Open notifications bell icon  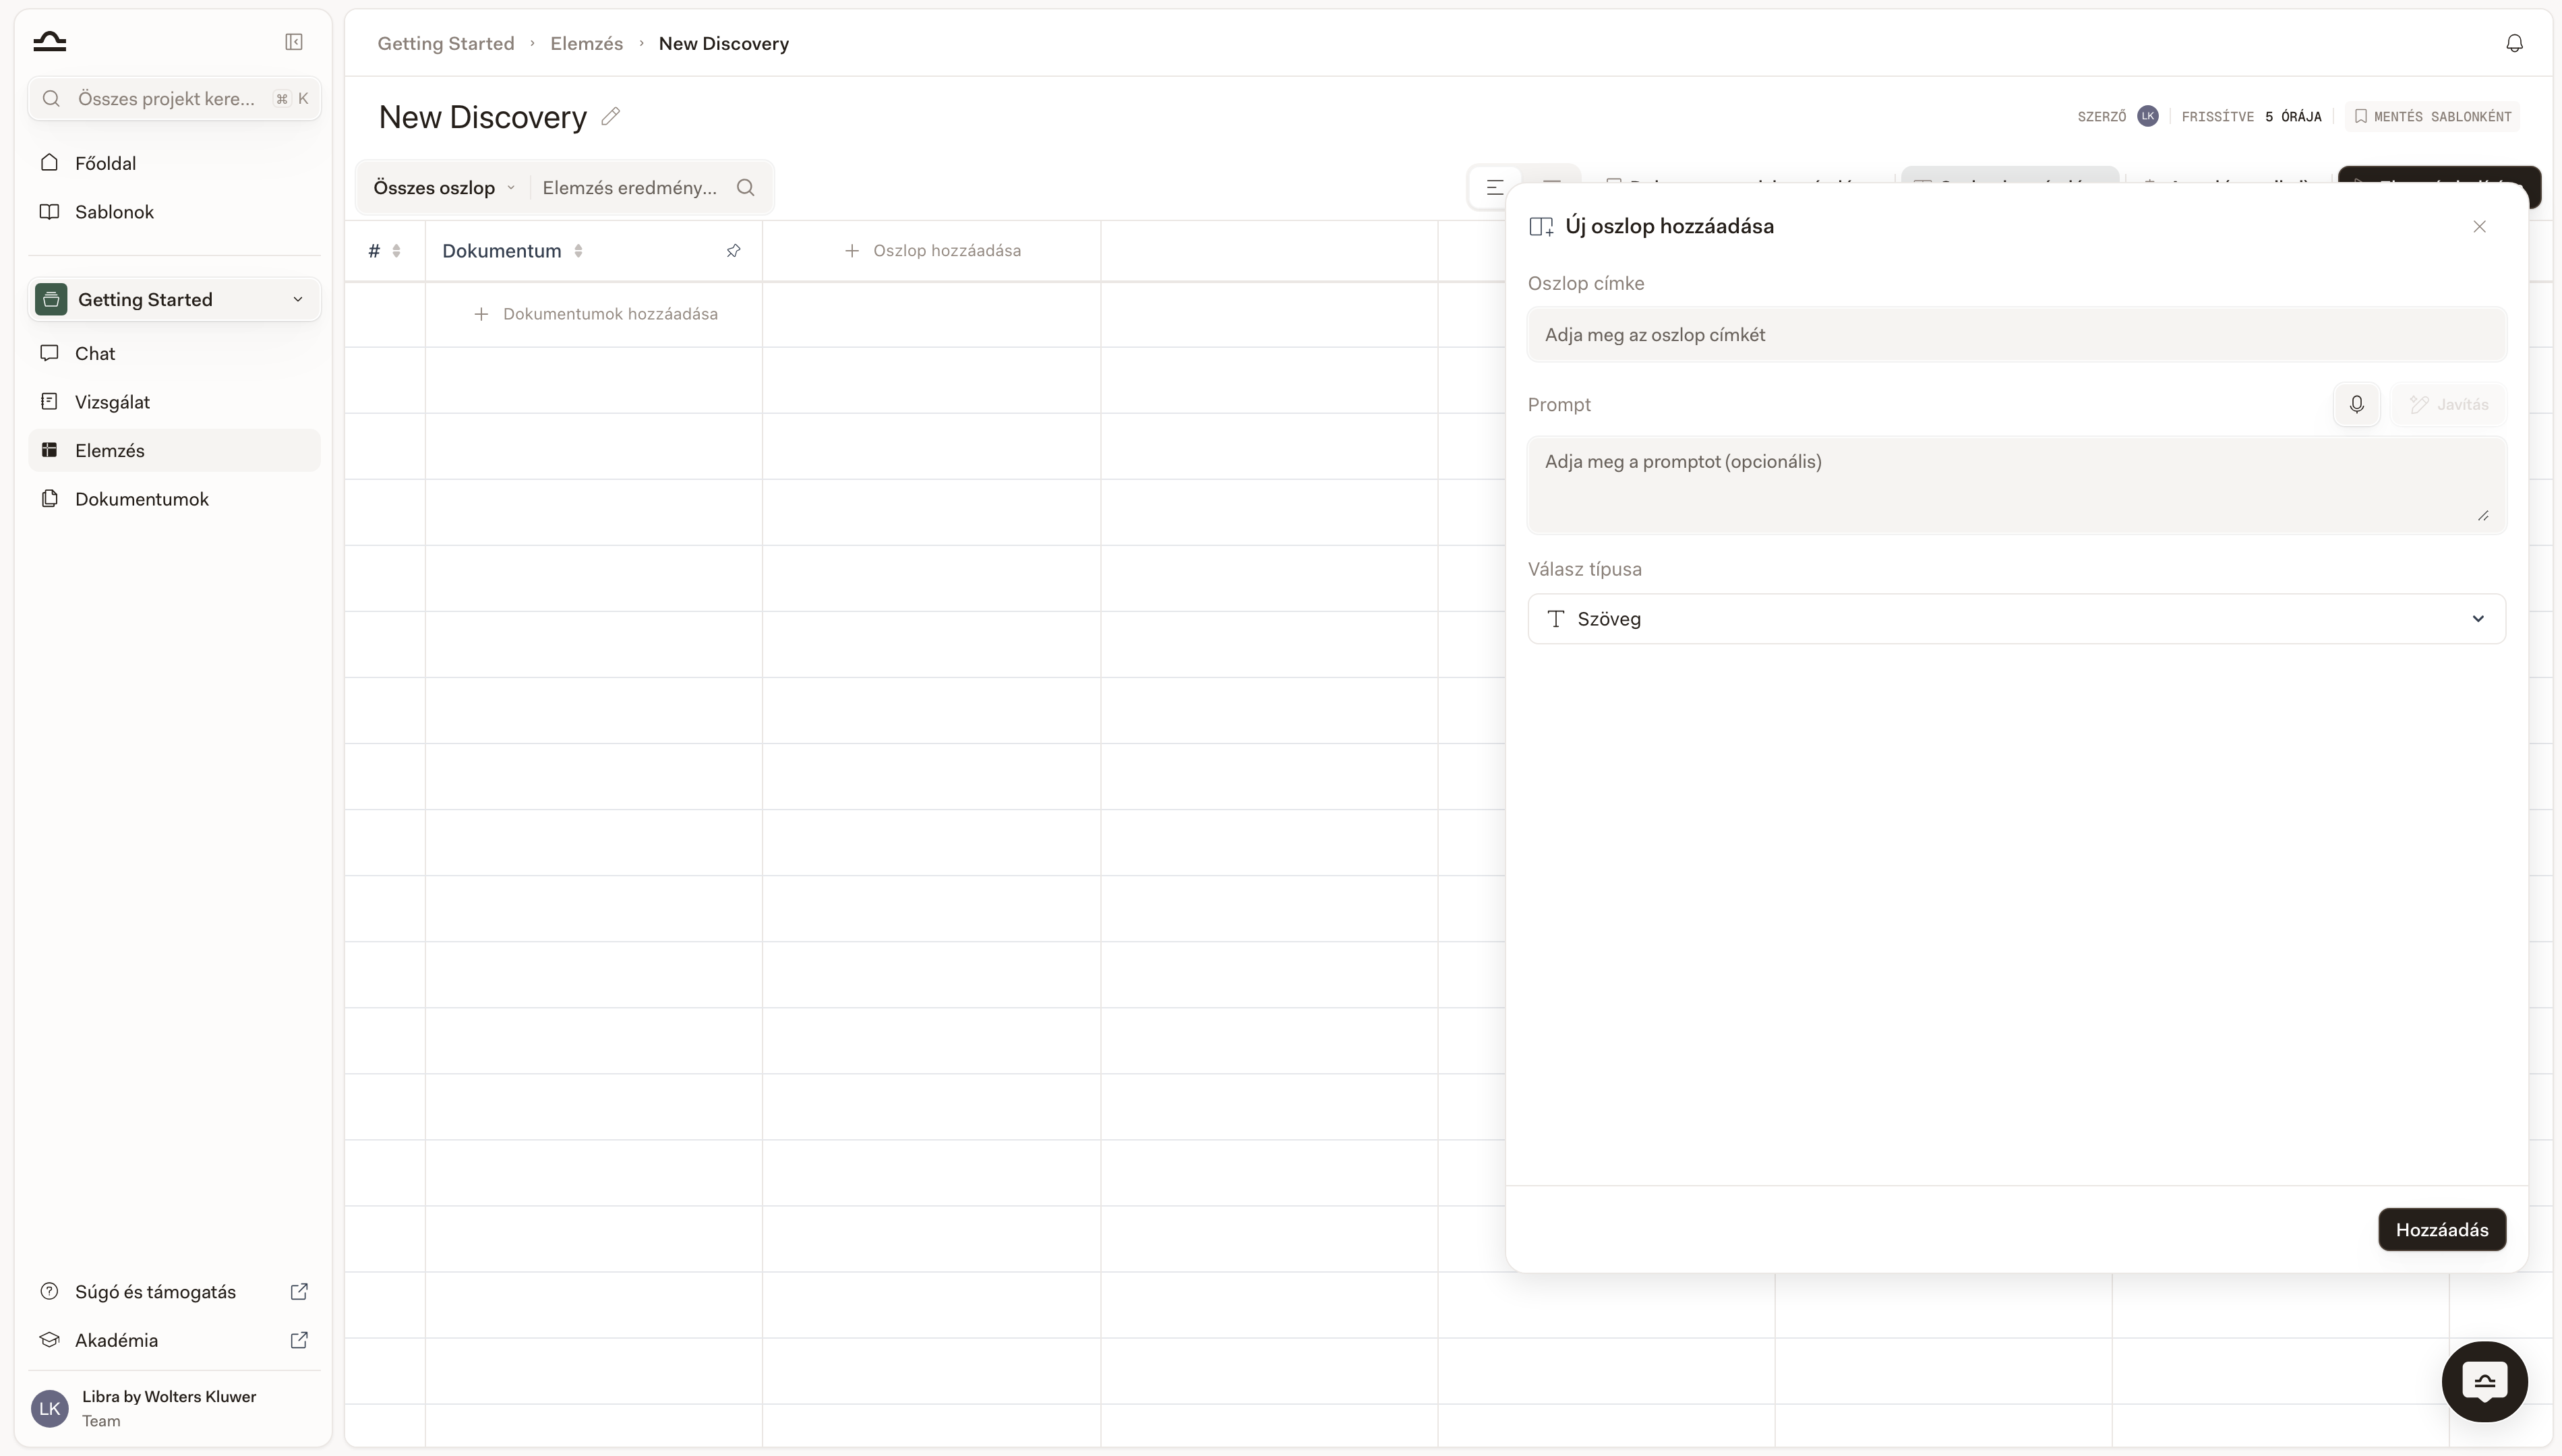(x=2514, y=43)
